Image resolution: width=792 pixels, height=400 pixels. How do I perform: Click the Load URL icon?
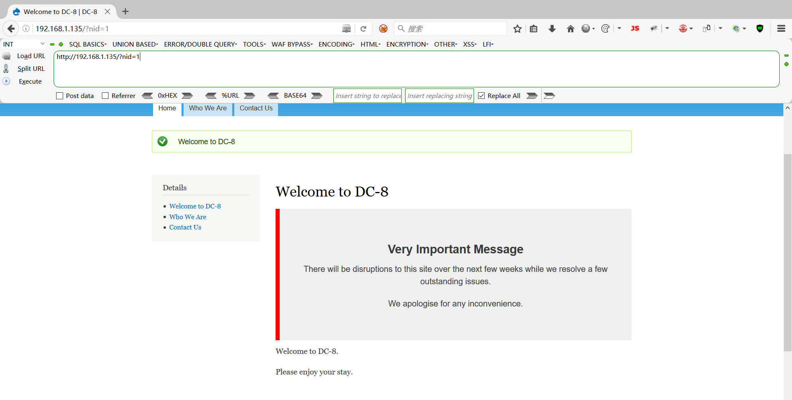7,56
